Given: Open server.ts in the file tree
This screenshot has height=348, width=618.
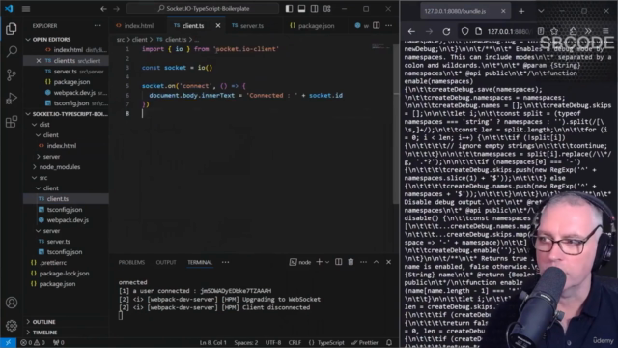Looking at the screenshot, I should pos(58,242).
